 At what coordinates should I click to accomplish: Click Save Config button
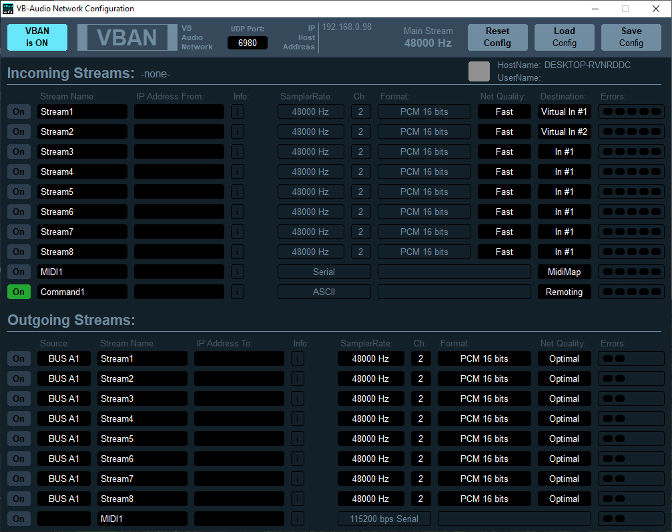tap(631, 37)
